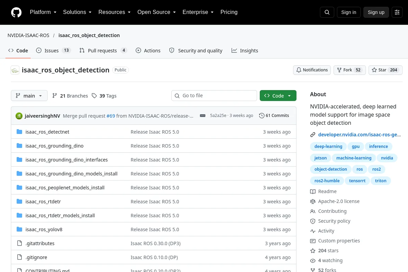Screen dimensions: 408x272
Task: View the 21 Branches list
Action: tap(70, 96)
